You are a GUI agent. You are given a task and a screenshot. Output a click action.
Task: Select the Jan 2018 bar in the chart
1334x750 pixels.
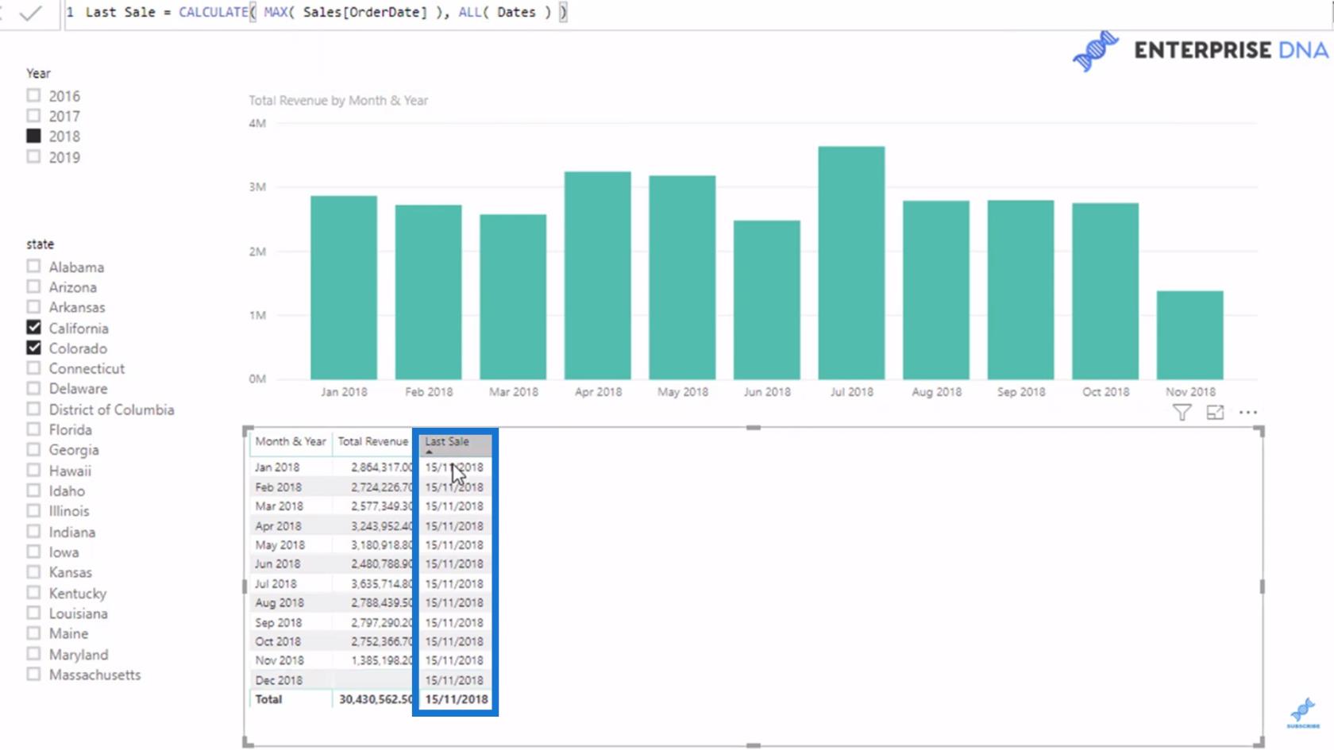[344, 287]
